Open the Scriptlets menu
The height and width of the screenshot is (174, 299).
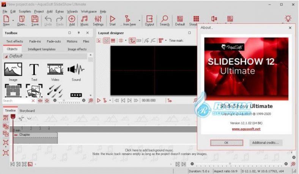coord(25,11)
